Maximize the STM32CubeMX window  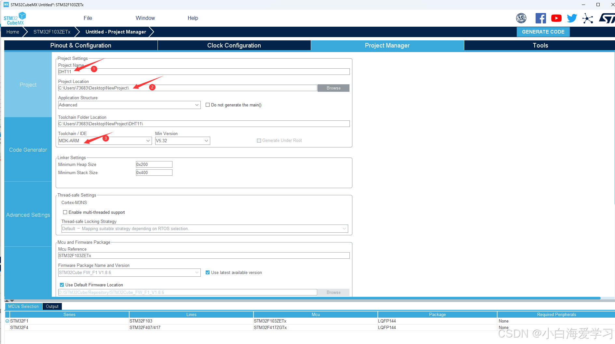598,5
